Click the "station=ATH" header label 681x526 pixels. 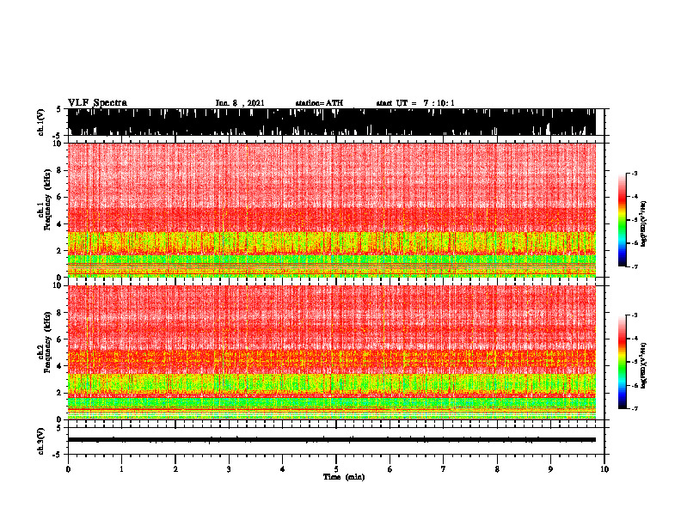319,103
